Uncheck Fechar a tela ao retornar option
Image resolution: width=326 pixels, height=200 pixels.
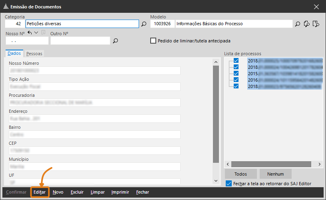click(x=229, y=184)
